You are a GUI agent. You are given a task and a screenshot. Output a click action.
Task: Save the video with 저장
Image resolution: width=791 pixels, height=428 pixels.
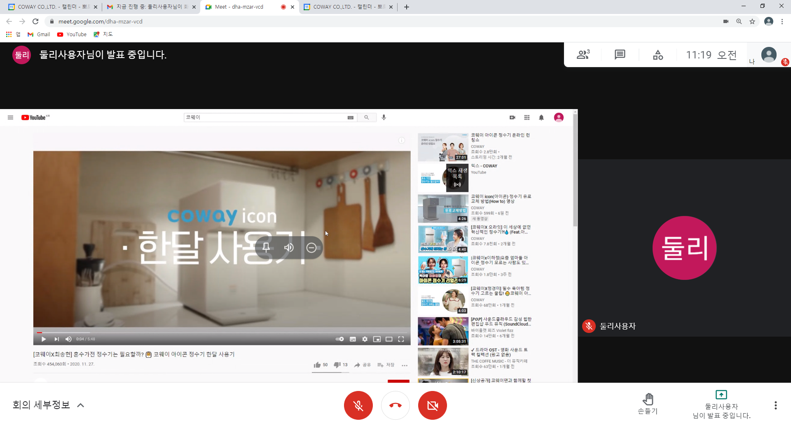[x=386, y=365]
